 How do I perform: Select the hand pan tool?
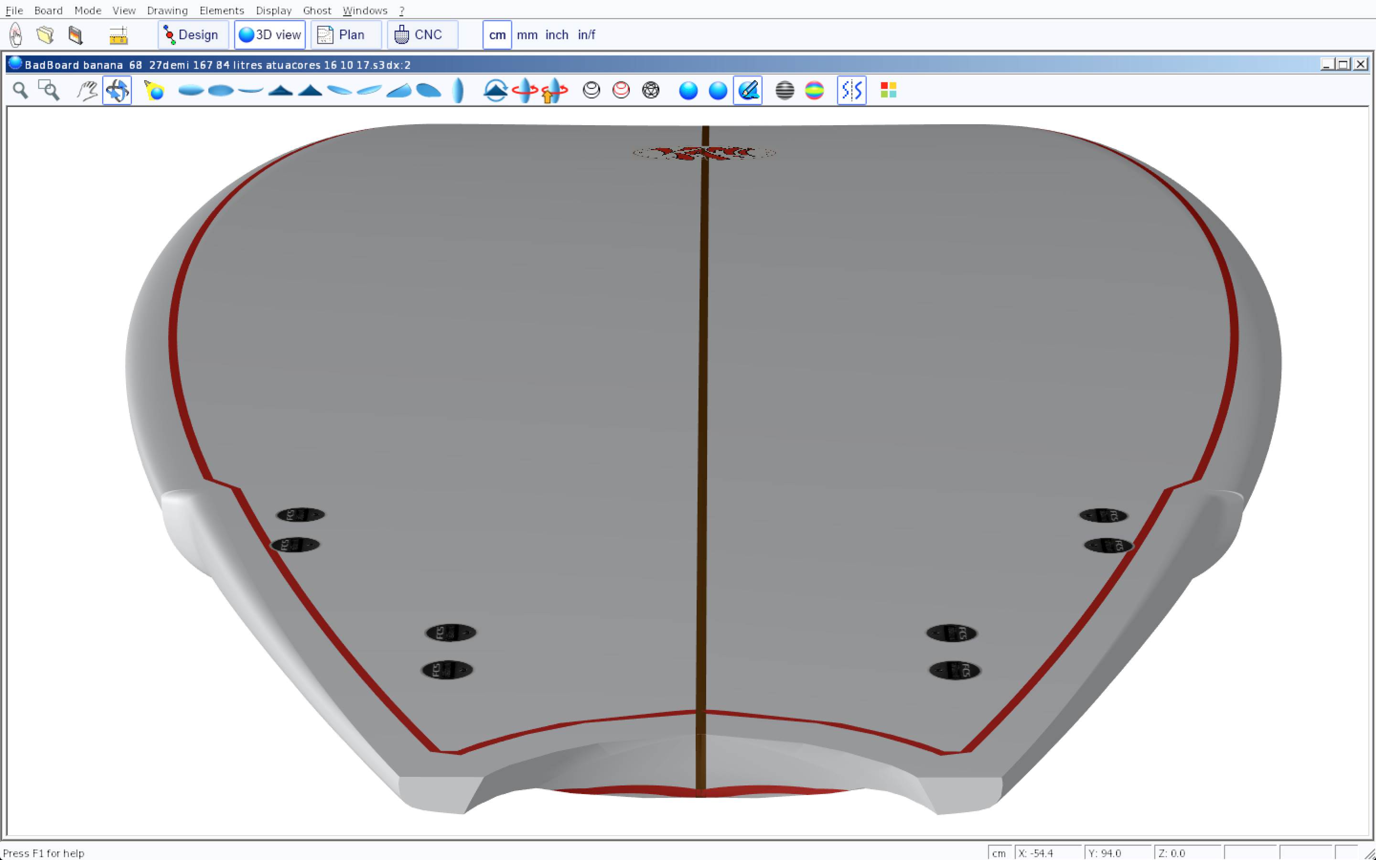click(x=87, y=90)
